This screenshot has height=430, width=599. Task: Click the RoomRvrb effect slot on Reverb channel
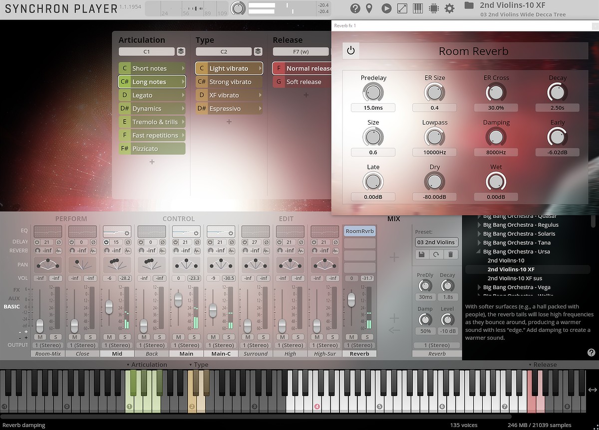(359, 231)
